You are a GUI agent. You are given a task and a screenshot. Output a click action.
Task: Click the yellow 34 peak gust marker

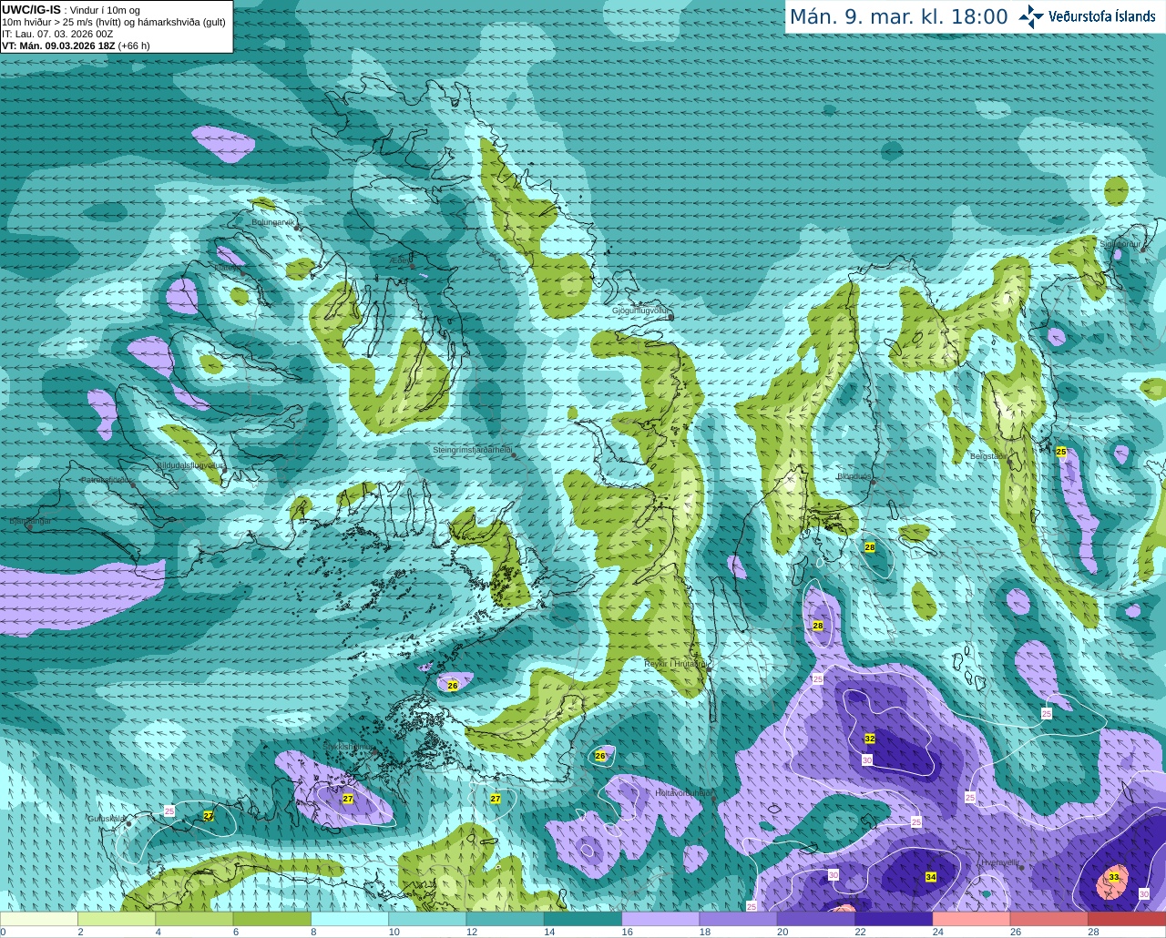pyautogui.click(x=930, y=877)
